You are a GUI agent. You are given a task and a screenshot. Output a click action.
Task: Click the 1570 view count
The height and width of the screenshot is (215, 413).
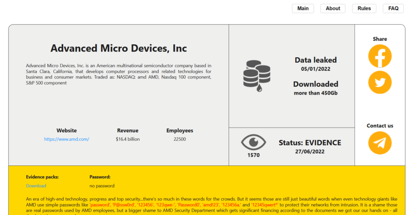coord(253,155)
